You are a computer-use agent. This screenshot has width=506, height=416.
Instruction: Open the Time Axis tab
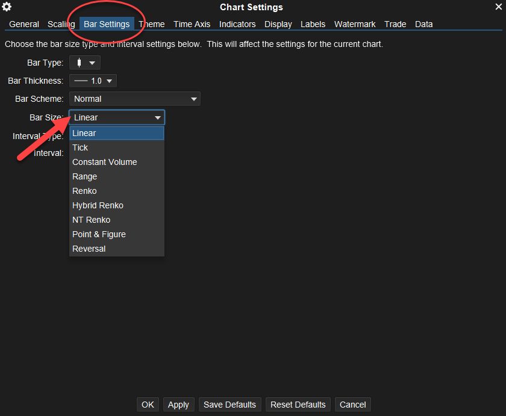pyautogui.click(x=192, y=24)
